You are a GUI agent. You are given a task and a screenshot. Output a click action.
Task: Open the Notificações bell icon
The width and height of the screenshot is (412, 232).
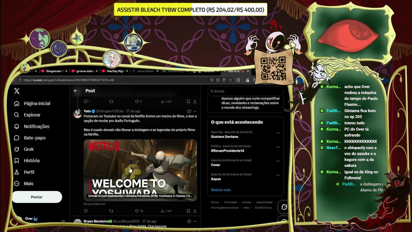(17, 126)
